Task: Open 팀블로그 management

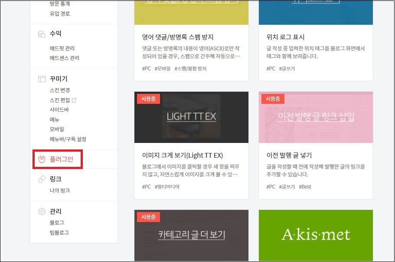Action: (59, 232)
